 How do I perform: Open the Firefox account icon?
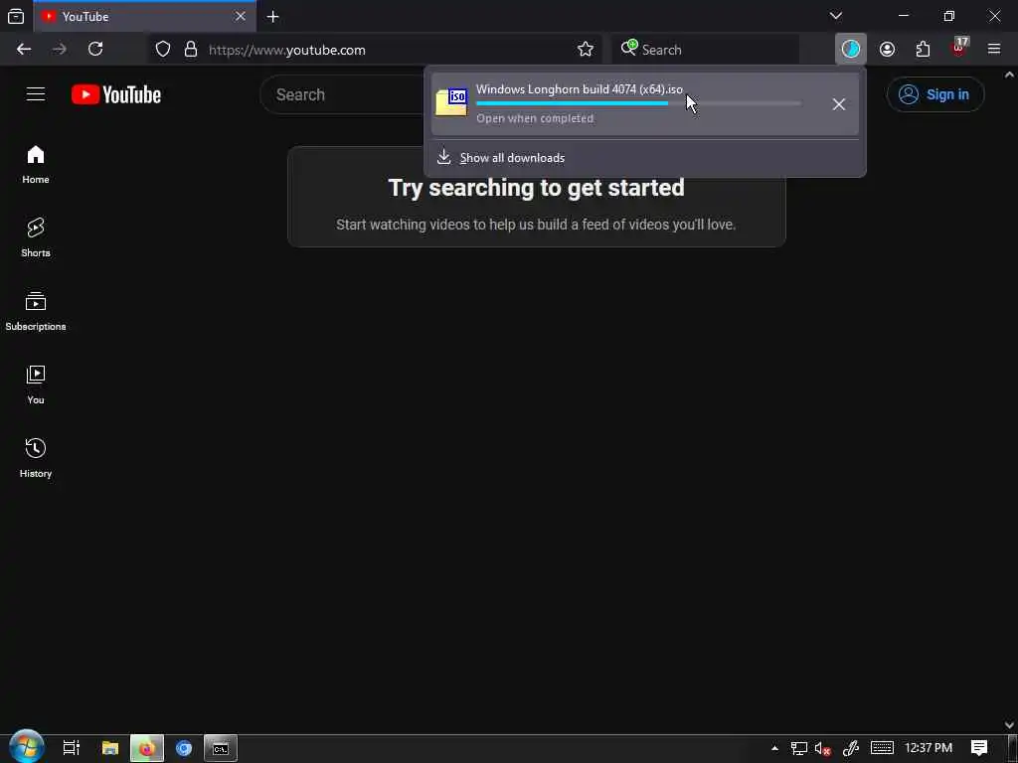click(887, 50)
